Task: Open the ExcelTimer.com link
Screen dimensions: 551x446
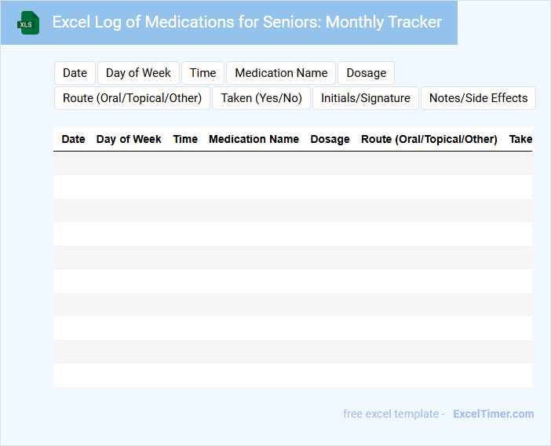Action: [493, 414]
